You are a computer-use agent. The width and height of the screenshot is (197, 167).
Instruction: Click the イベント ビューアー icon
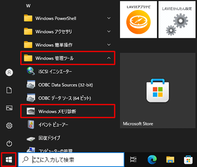coord(31,124)
